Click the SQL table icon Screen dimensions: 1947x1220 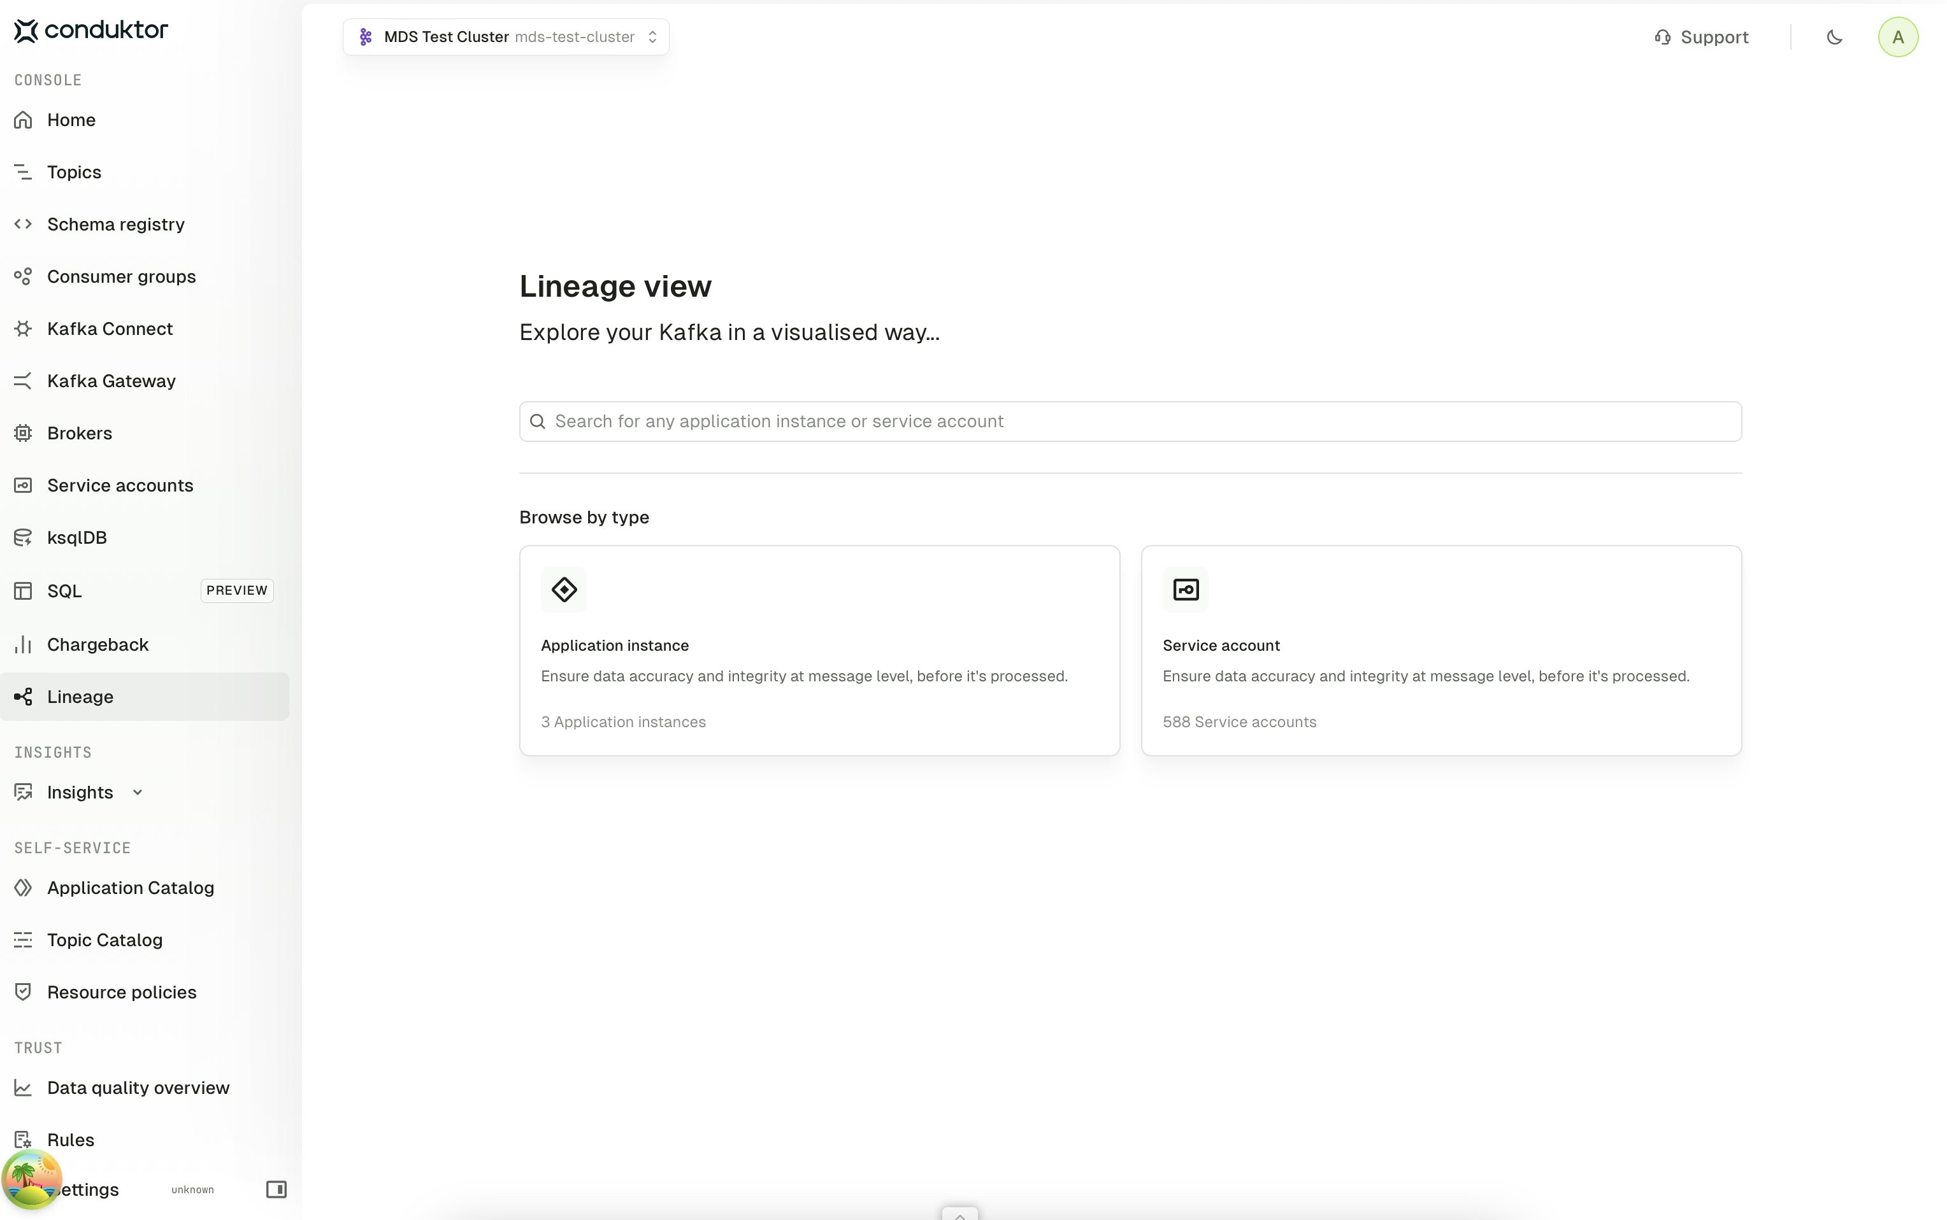point(24,591)
